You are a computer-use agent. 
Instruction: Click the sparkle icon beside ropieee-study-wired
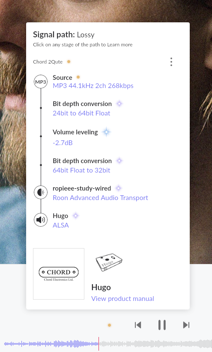(119, 188)
